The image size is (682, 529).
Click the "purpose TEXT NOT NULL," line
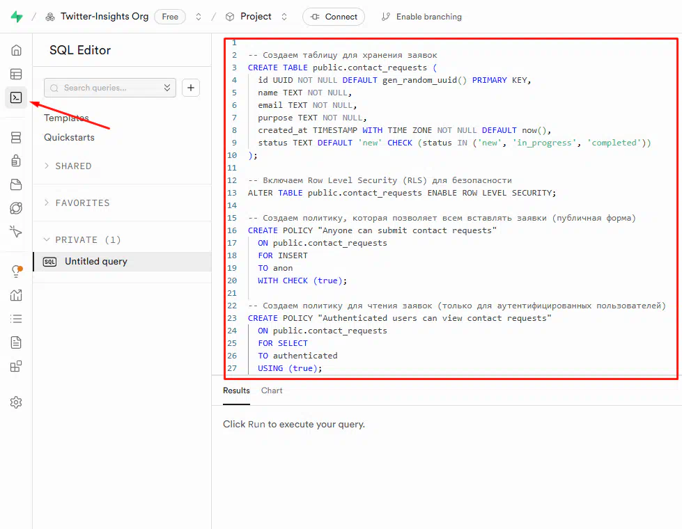pos(313,118)
